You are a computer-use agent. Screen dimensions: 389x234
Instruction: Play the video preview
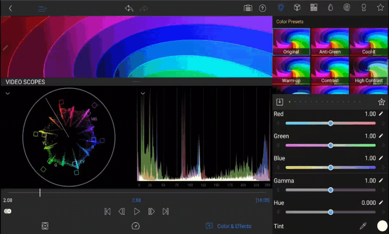[137, 211]
